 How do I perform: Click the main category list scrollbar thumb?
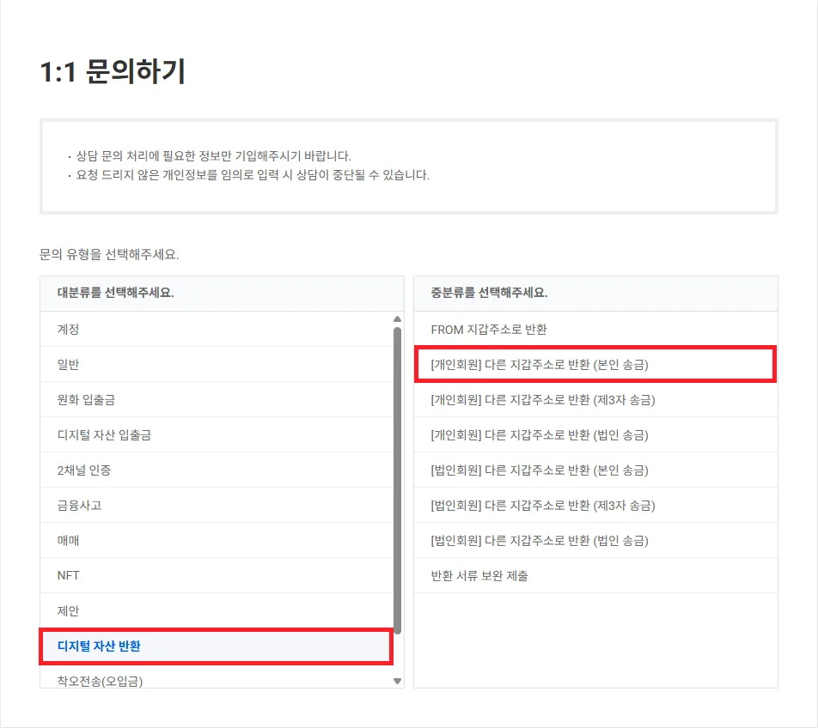pos(398,481)
